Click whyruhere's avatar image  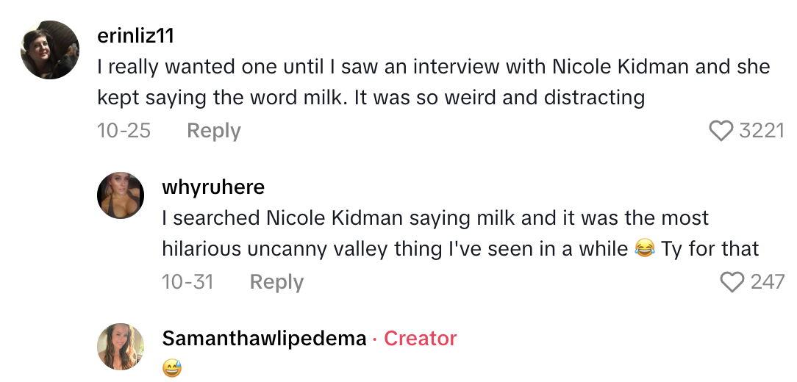[121, 195]
